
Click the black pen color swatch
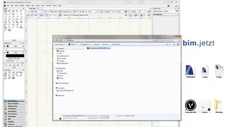15,56
